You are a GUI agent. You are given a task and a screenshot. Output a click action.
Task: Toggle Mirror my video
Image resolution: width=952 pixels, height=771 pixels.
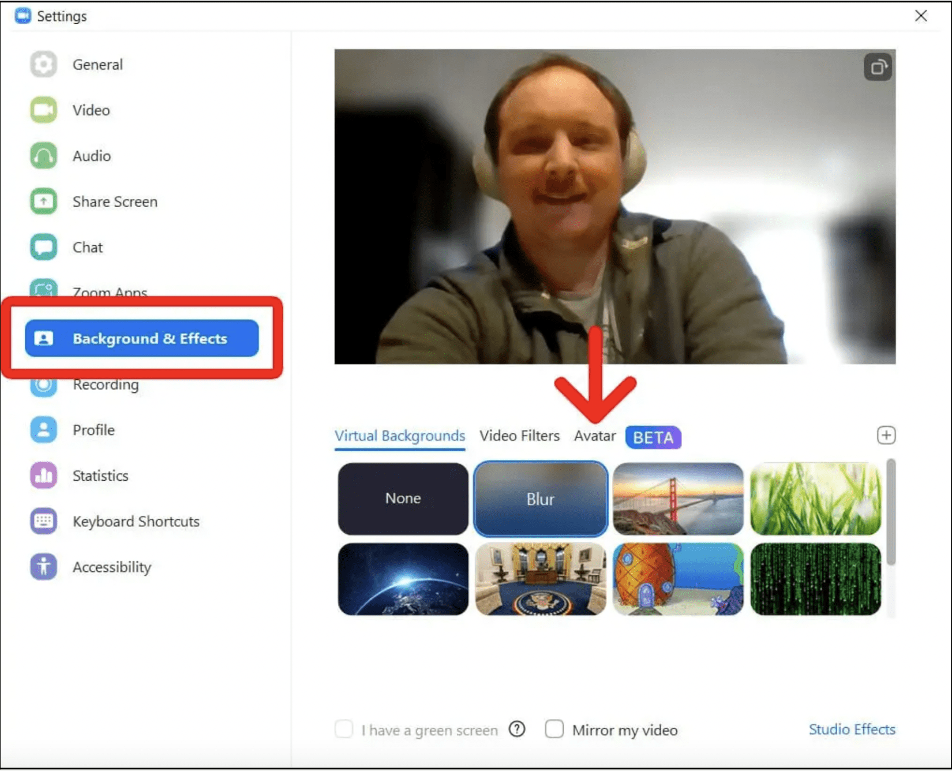click(x=554, y=729)
